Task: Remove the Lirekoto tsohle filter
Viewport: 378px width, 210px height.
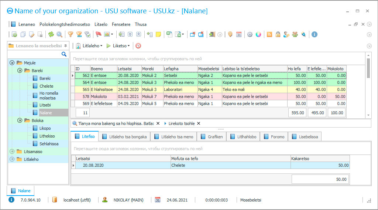Action: pyautogui.click(x=199, y=123)
